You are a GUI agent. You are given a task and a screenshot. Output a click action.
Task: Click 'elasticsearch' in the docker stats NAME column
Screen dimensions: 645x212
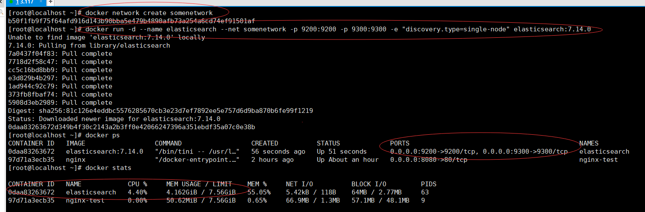click(x=91, y=192)
